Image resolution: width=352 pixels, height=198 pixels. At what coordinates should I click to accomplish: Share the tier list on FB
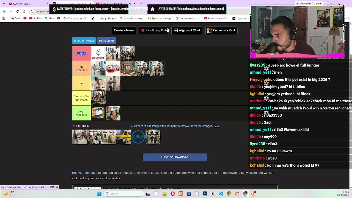pos(106,41)
